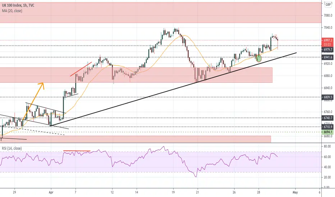335x197 pixels.
Task: Click the RSI 60.00 scale value
Action: click(327, 157)
